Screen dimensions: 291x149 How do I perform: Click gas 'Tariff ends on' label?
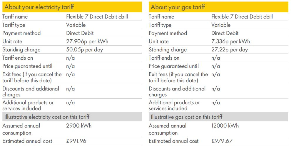(164, 58)
